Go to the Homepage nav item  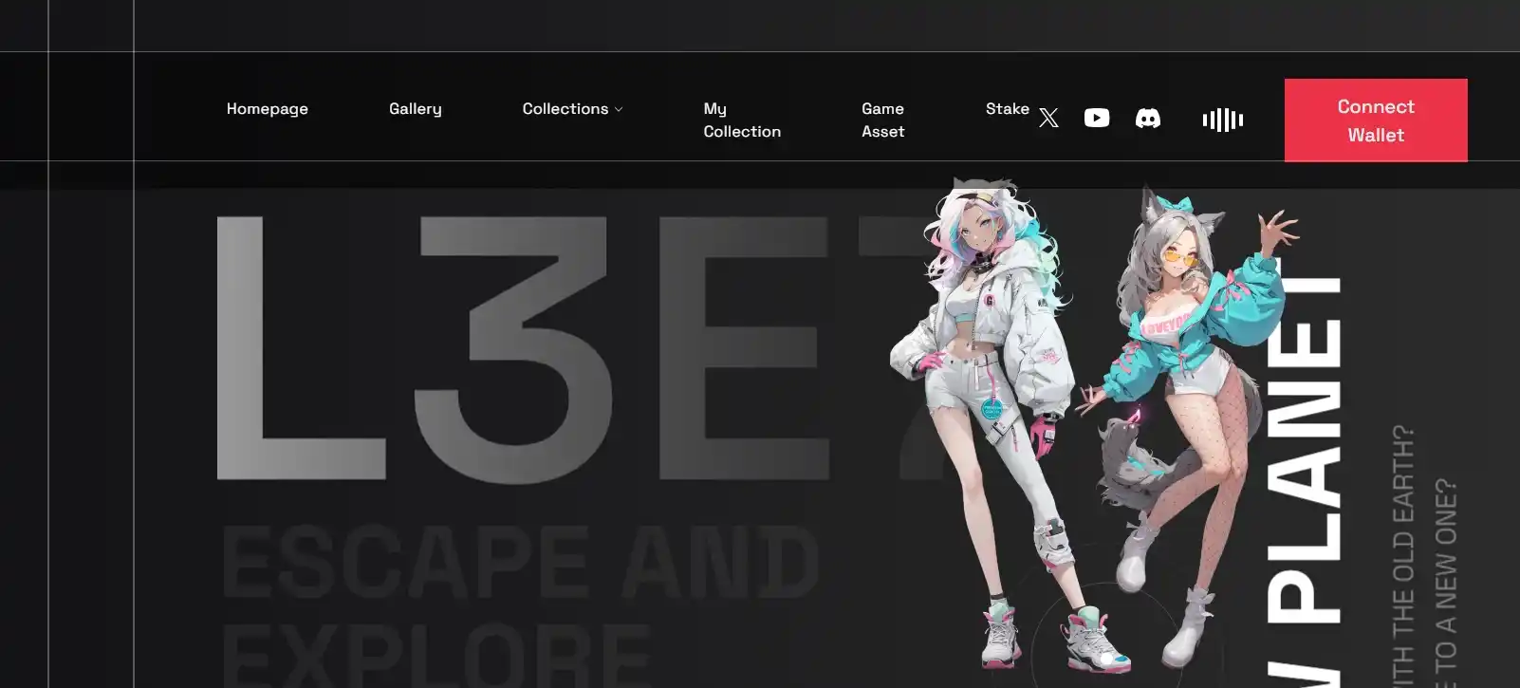pos(268,109)
